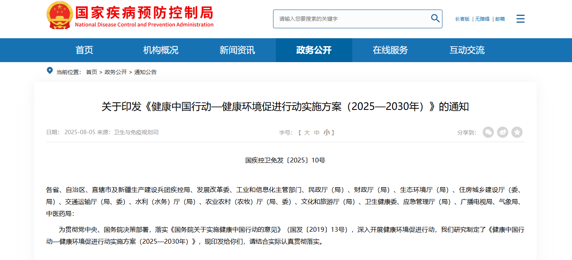
Task: Open the hamburger menu icon
Action: [x=520, y=19]
